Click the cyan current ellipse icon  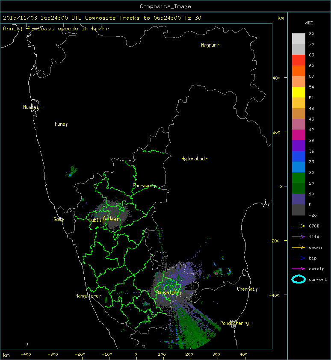[298, 279]
